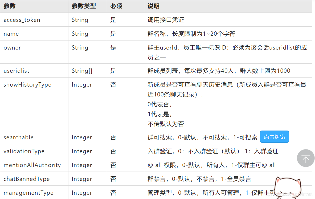Image resolution: width=315 pixels, height=199 pixels.
Task: Select the name parameter cell
Action: pos(11,34)
